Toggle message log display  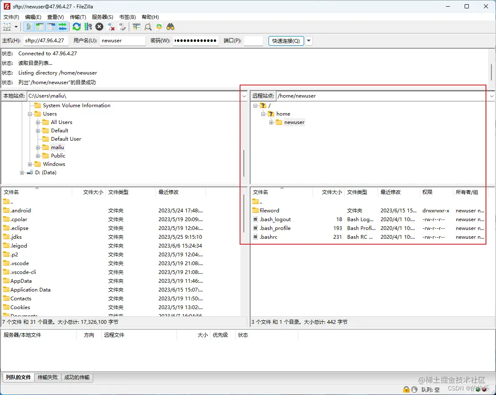pos(28,27)
